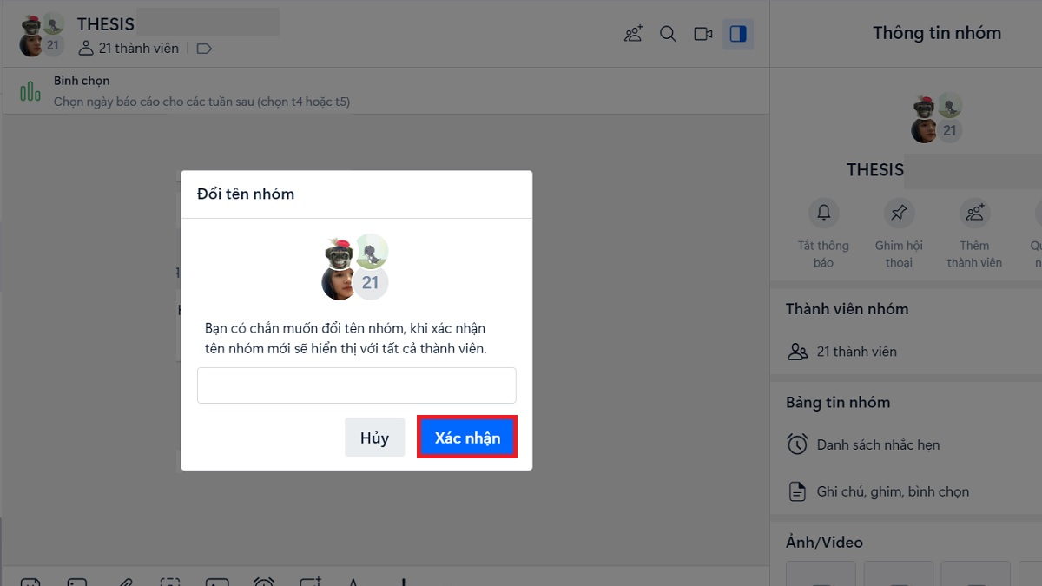1042x586 pixels.
Task: Pin conversation using the pushpin icon
Action: (899, 213)
